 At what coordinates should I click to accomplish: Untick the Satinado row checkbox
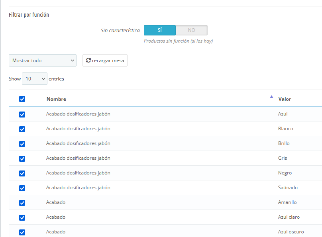pyautogui.click(x=22, y=188)
